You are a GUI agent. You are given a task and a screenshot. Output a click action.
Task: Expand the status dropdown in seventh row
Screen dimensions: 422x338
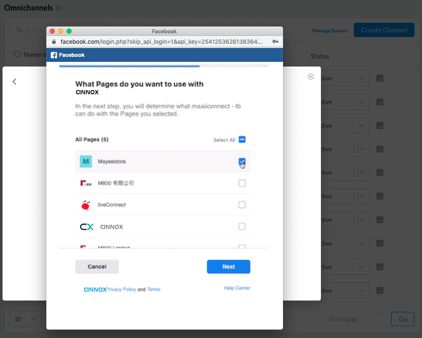pos(361,220)
